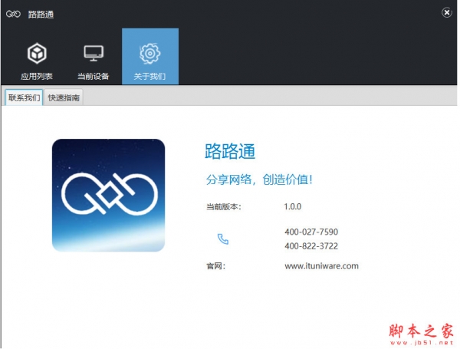Open the 当前设备 current device section
Image resolution: width=460 pixels, height=349 pixels.
click(94, 61)
